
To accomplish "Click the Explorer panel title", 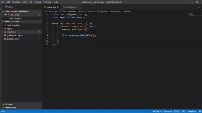I will 9,7.
